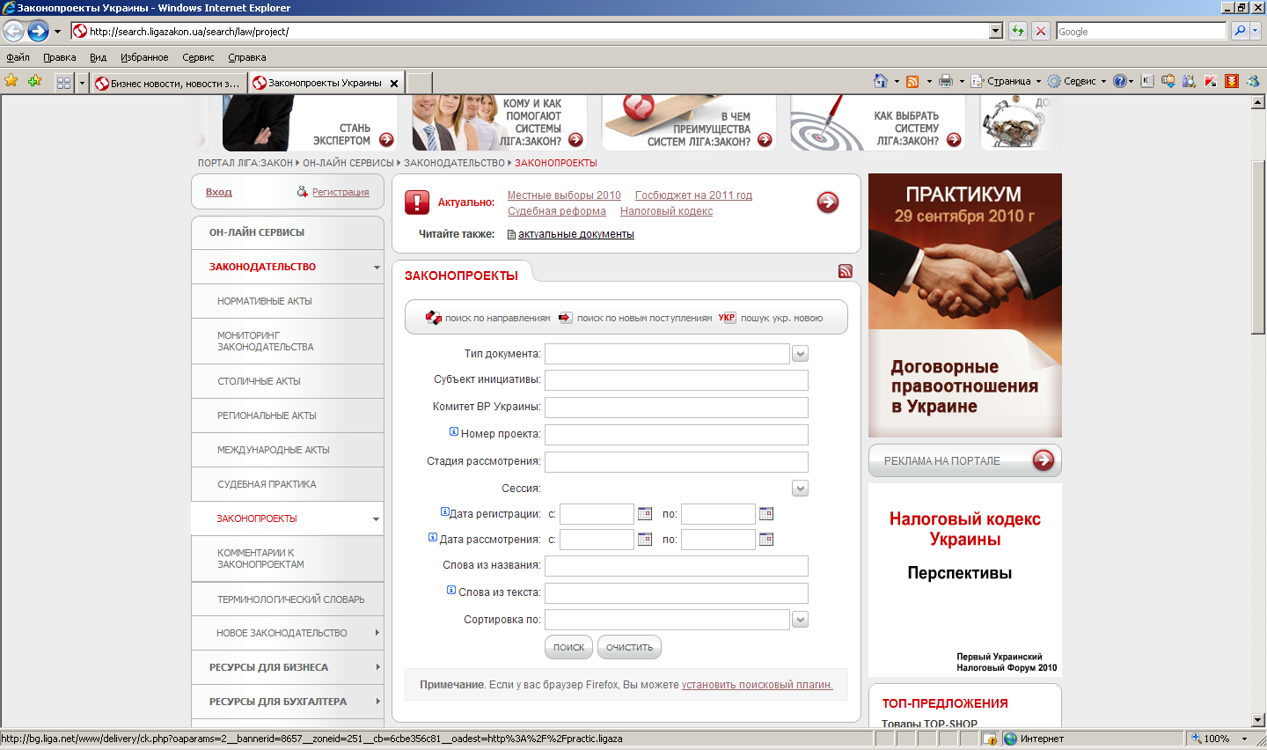Viewport: 1267px width, 750px height.
Task: Open calendar for Дата рассмотрения 'по' field
Action: [x=766, y=539]
